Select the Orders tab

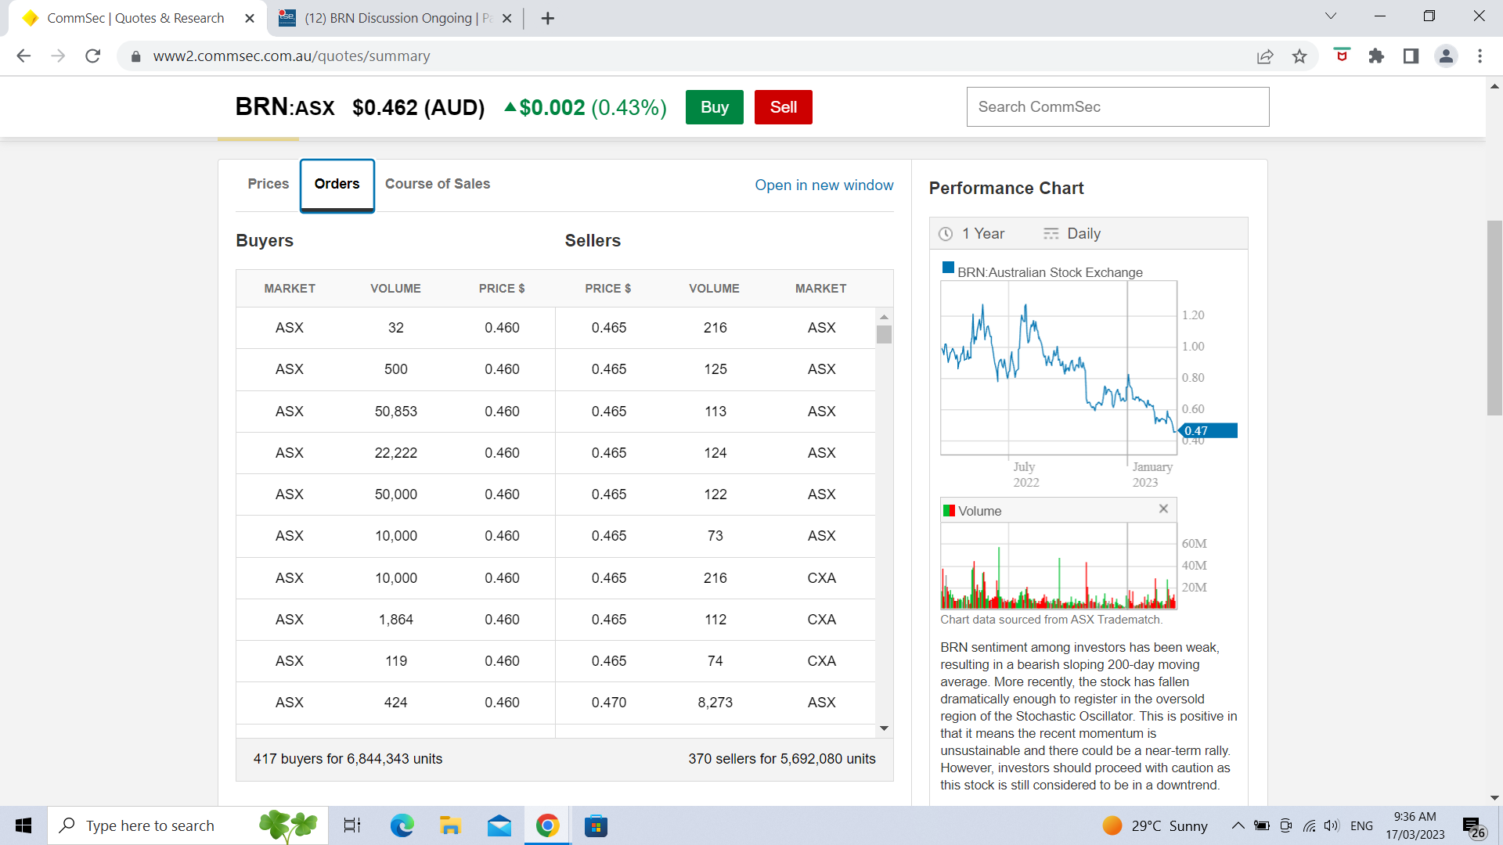pos(337,185)
